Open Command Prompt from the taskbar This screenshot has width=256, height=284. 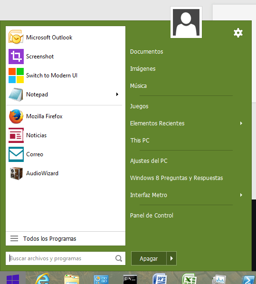pyautogui.click(x=130, y=279)
